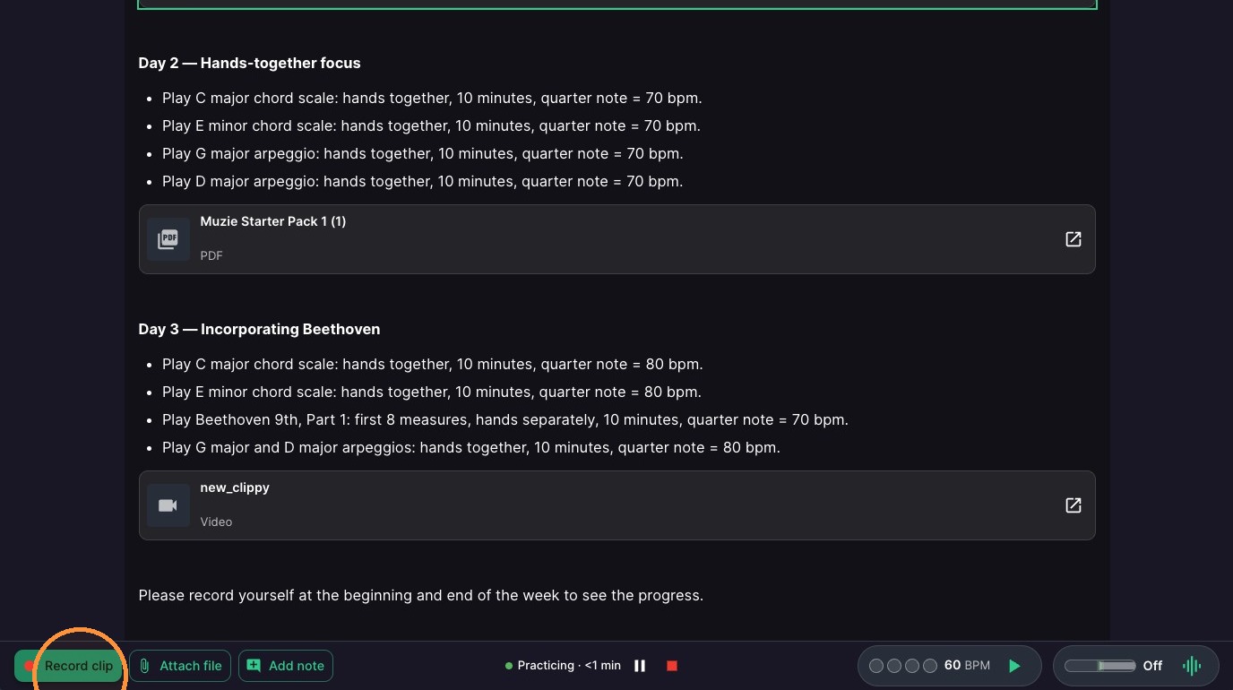
Task: Select the first metronome beat circle
Action: point(876,666)
